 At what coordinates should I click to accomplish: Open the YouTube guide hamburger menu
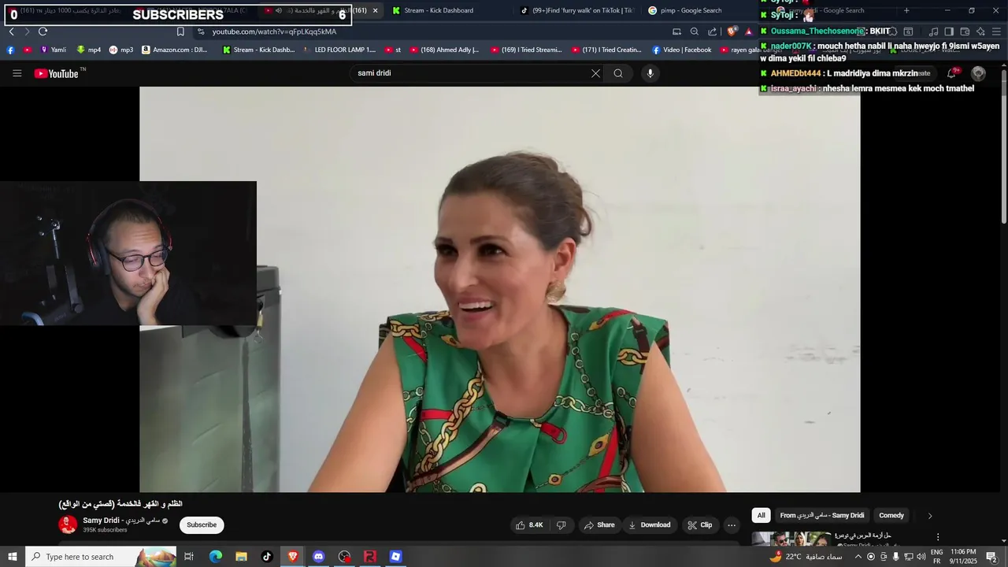pyautogui.click(x=17, y=73)
